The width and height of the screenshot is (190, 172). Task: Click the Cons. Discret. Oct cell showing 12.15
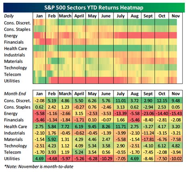click(162, 101)
